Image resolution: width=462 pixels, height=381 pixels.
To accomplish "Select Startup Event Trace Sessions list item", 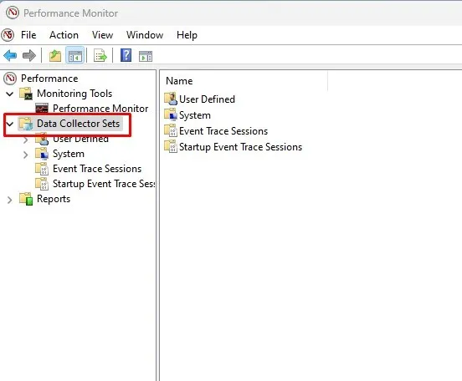I will click(240, 147).
